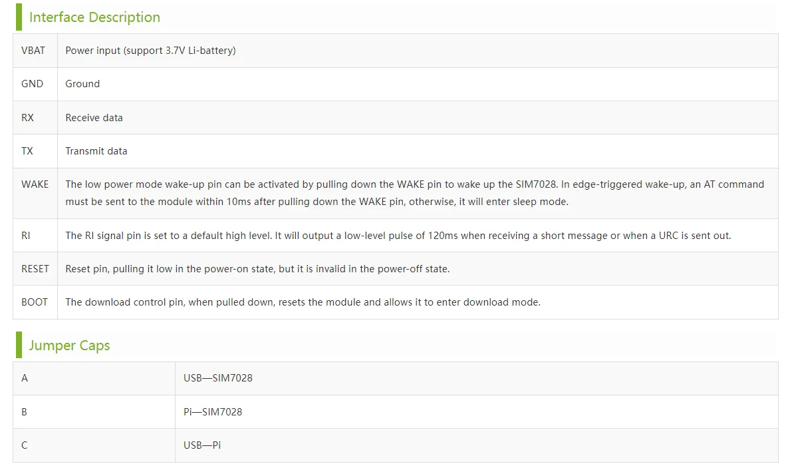The image size is (788, 474).
Task: Select the Pi—SIM7028 jumper entry
Action: click(213, 412)
